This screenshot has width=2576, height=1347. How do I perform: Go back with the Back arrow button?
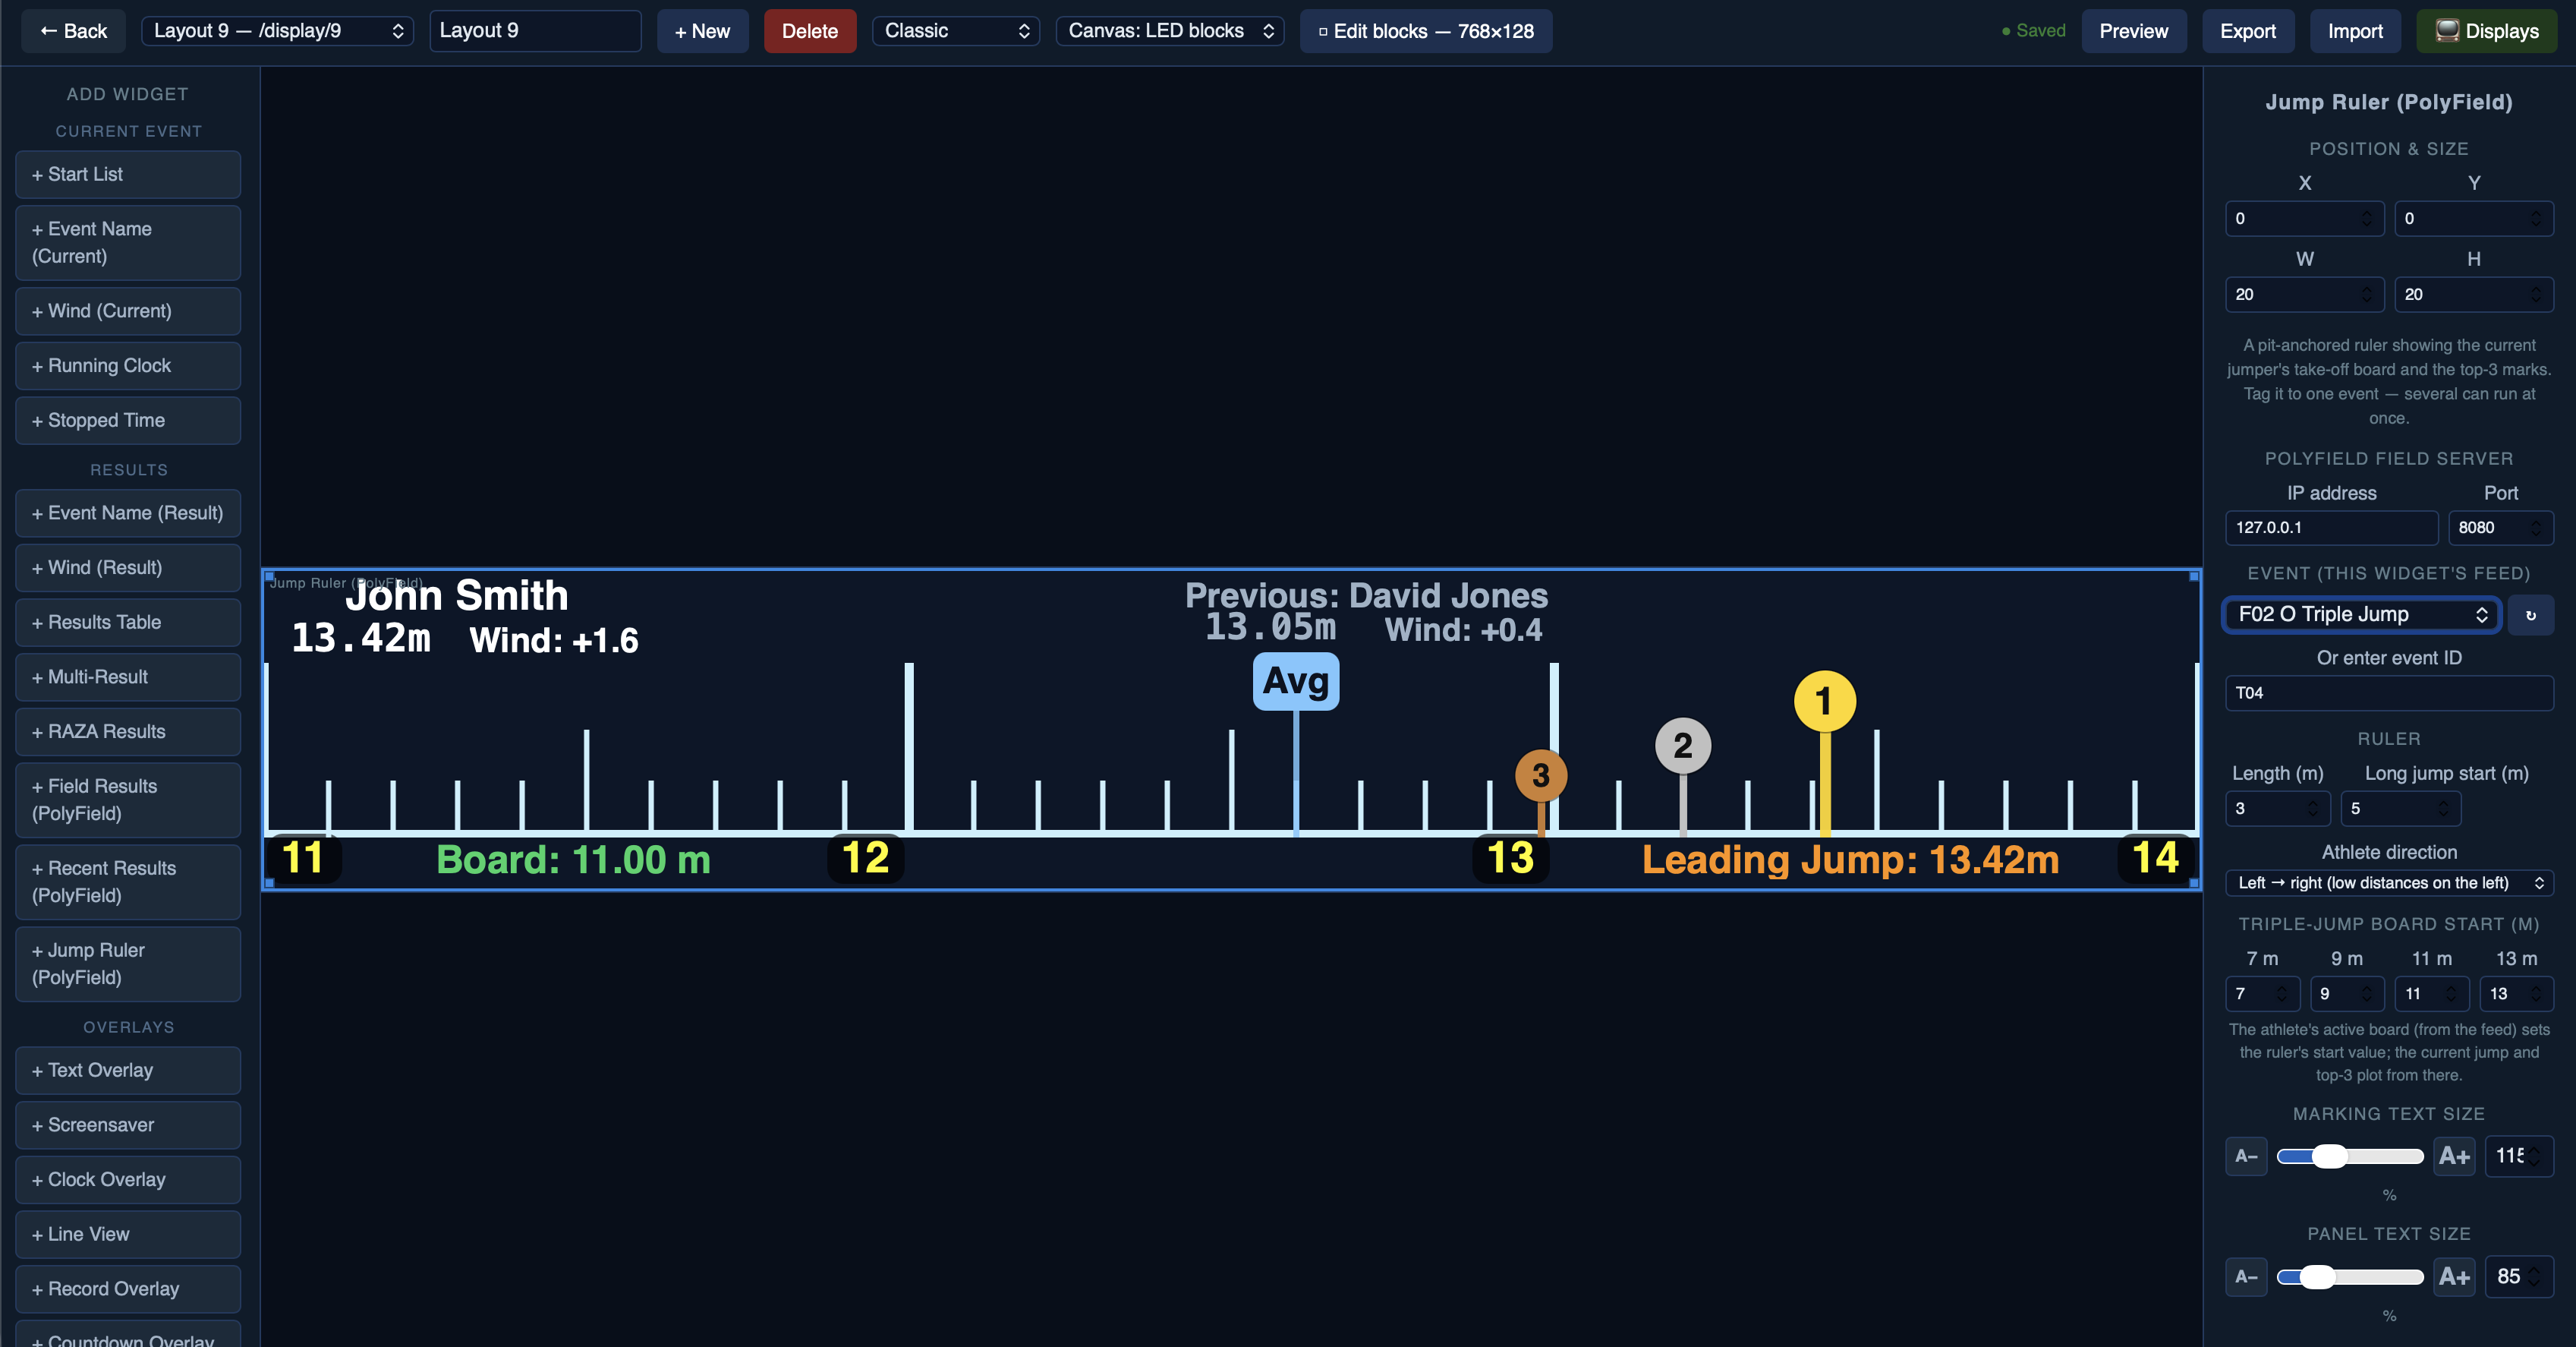73,31
